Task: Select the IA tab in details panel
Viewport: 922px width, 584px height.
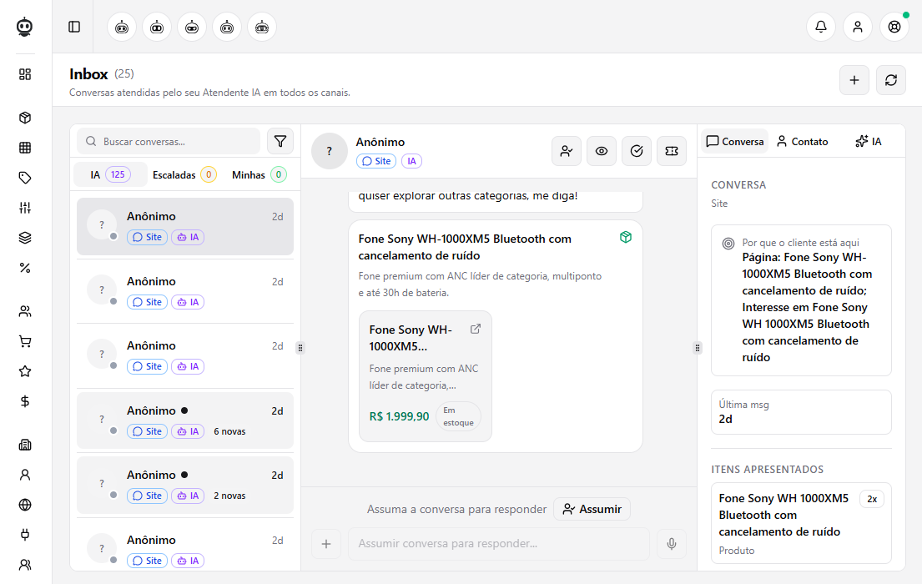Action: (x=869, y=141)
